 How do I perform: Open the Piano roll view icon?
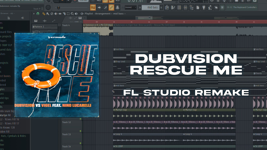173,7
